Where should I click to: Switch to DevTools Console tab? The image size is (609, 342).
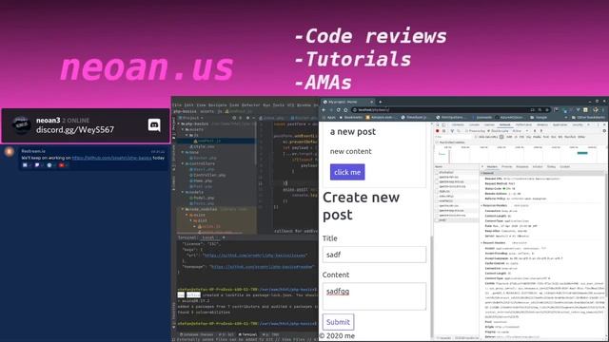[x=474, y=124]
